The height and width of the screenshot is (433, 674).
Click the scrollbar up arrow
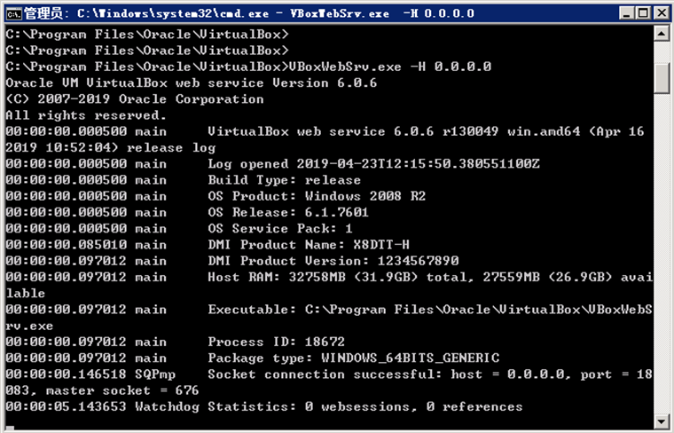[661, 34]
